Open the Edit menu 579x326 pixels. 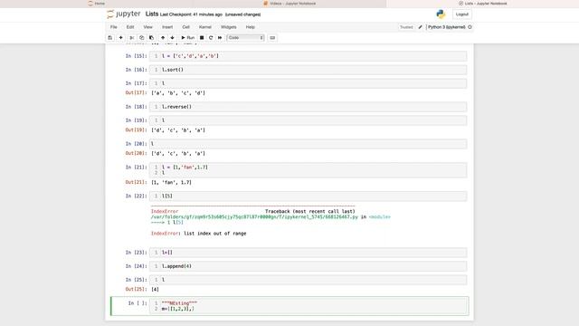point(130,27)
